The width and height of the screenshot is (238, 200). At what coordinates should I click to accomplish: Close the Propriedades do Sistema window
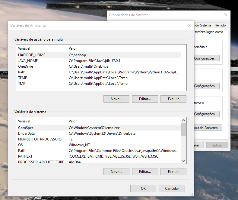tap(226, 15)
